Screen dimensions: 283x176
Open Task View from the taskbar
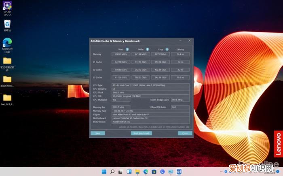120,172
